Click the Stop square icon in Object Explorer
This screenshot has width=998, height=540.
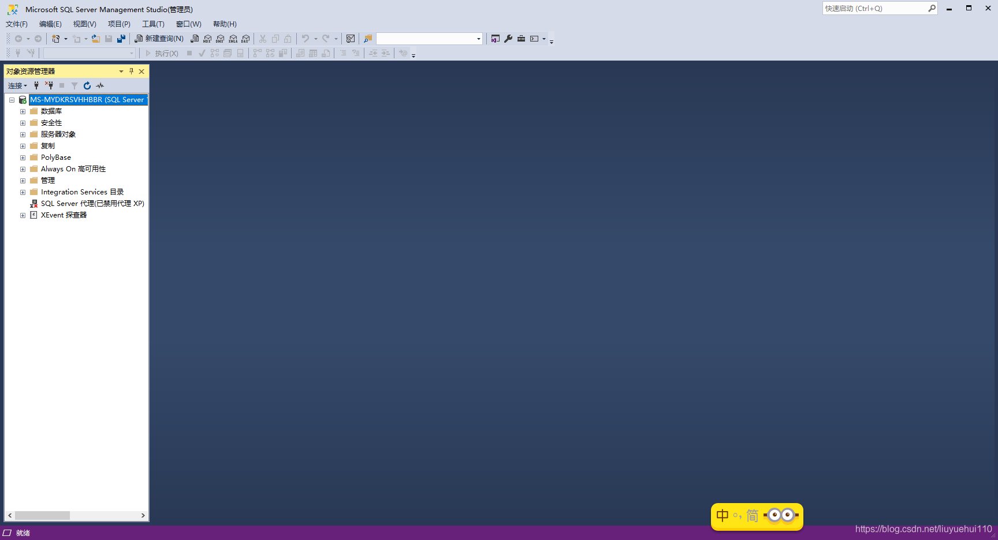point(62,85)
